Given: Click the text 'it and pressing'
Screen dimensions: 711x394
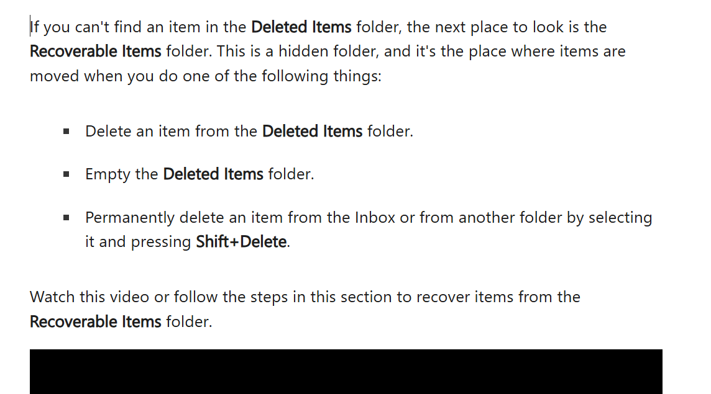Looking at the screenshot, I should tap(138, 242).
